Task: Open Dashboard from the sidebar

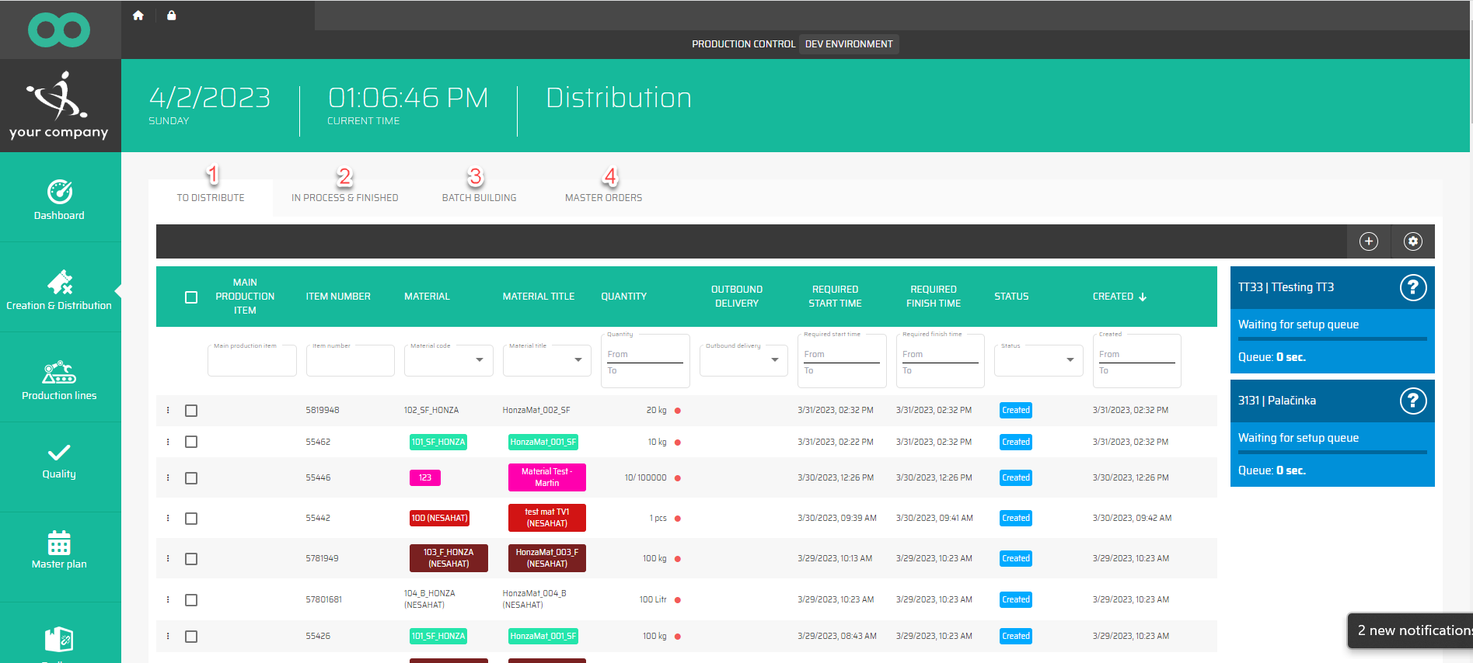Action: pos(60,199)
